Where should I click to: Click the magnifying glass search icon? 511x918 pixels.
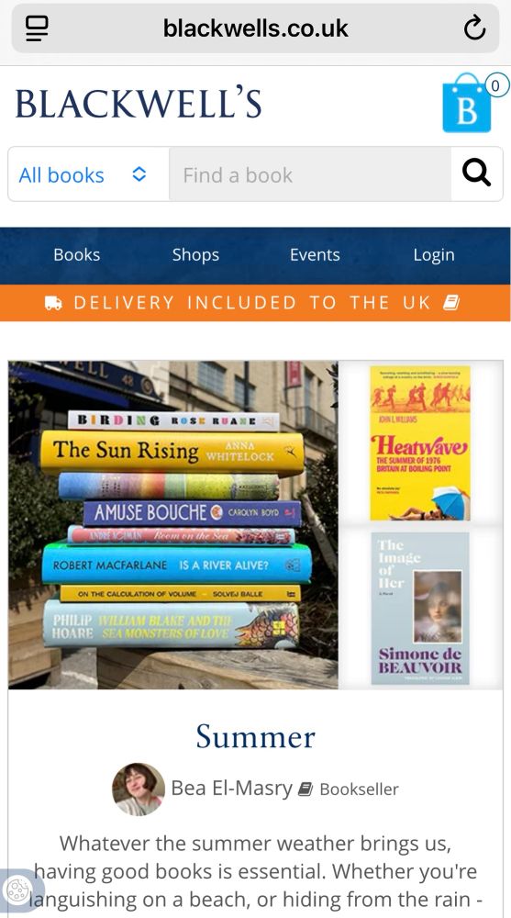click(476, 174)
